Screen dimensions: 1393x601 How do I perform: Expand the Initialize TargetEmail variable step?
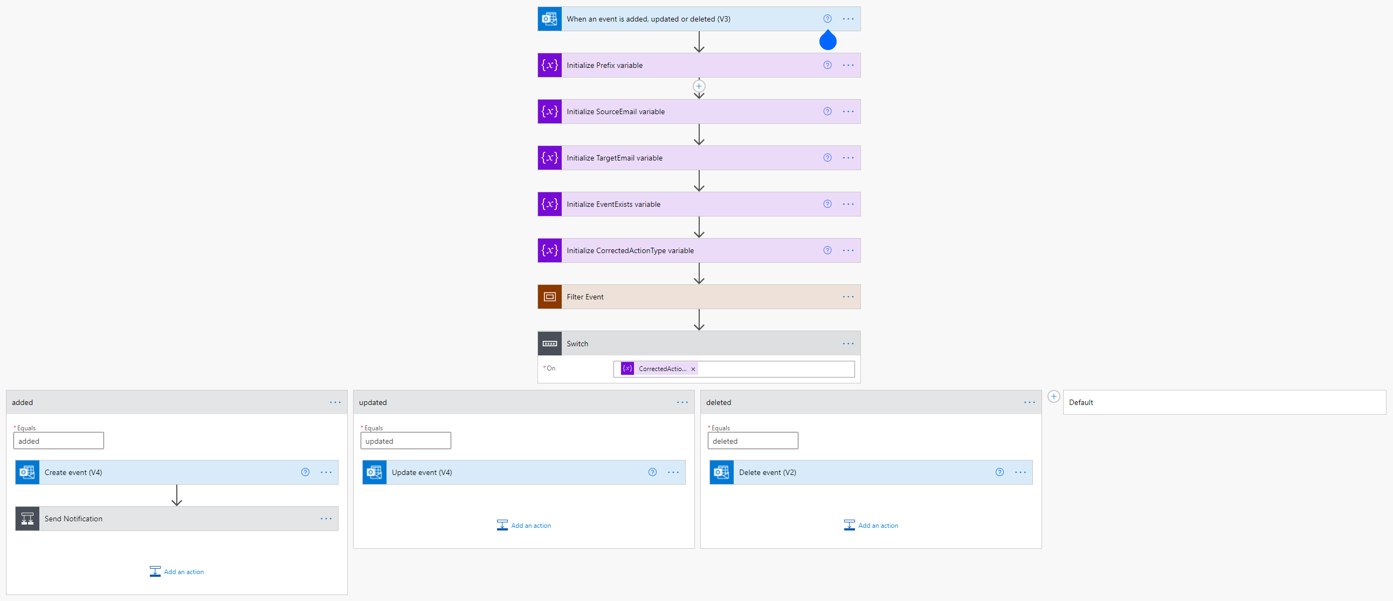click(x=615, y=158)
